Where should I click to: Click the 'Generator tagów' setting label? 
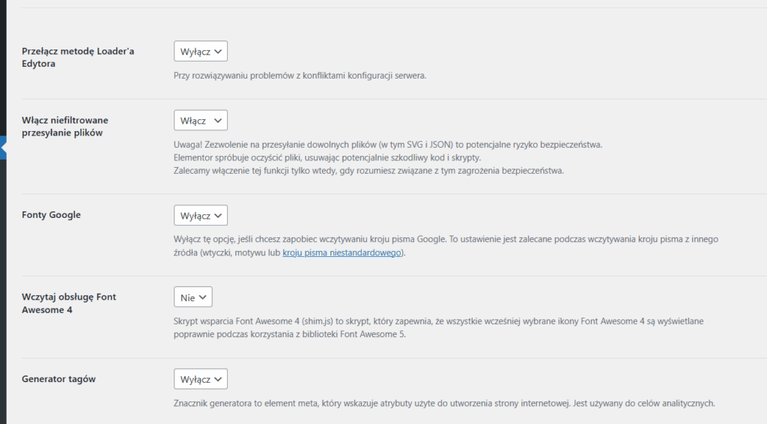pos(59,379)
